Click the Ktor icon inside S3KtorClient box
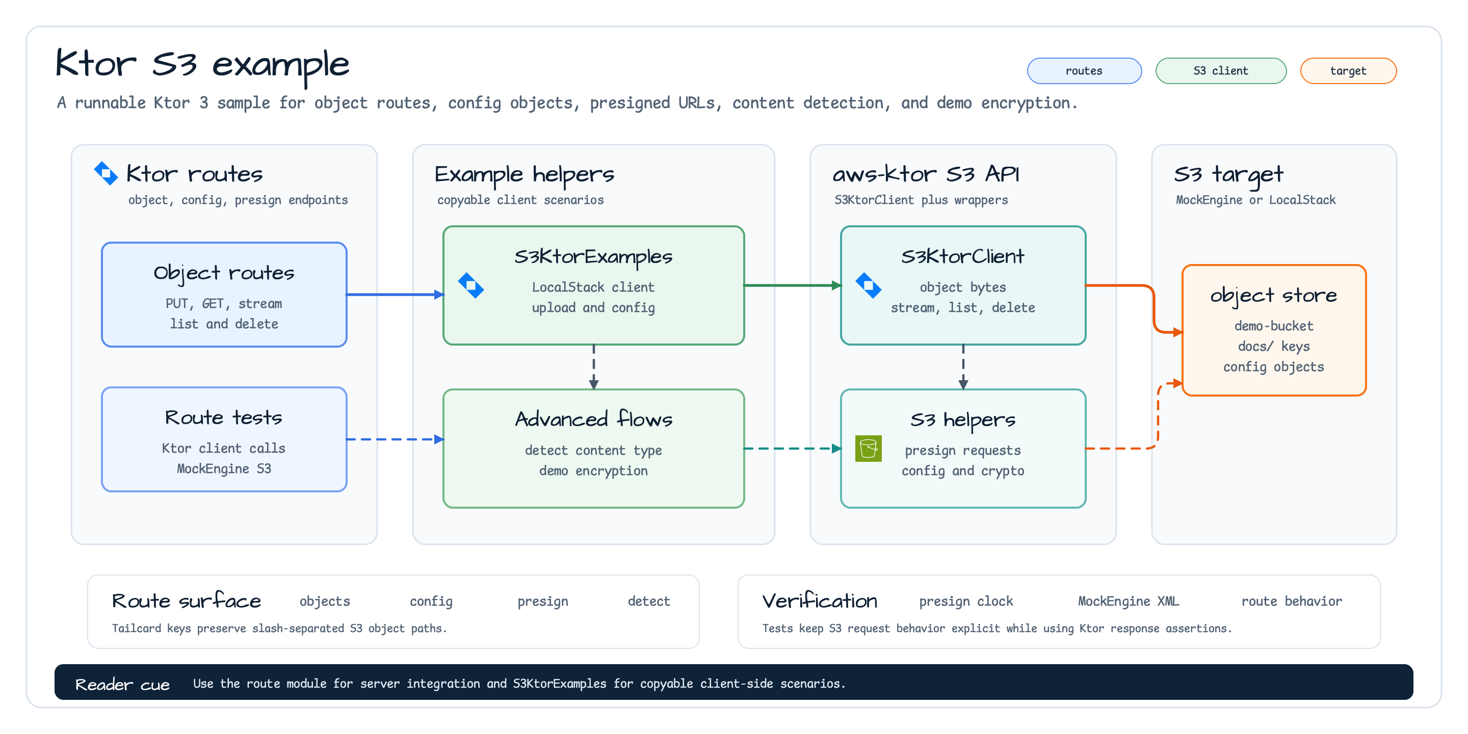The width and height of the screenshot is (1468, 734). click(x=869, y=285)
